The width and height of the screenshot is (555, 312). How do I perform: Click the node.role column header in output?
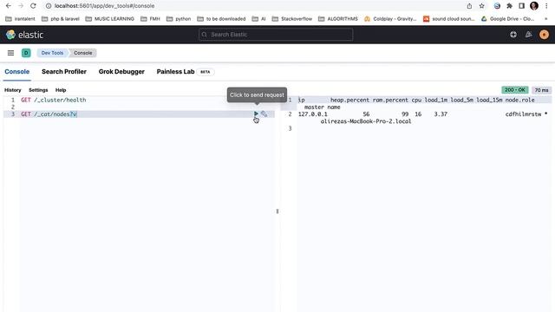519,101
